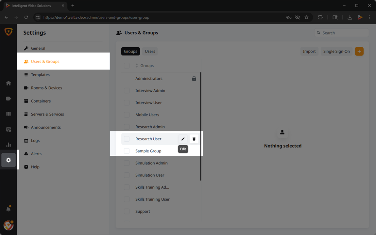Check the Interview User checkbox
Viewport: 376px width, 235px height.
pyautogui.click(x=127, y=103)
